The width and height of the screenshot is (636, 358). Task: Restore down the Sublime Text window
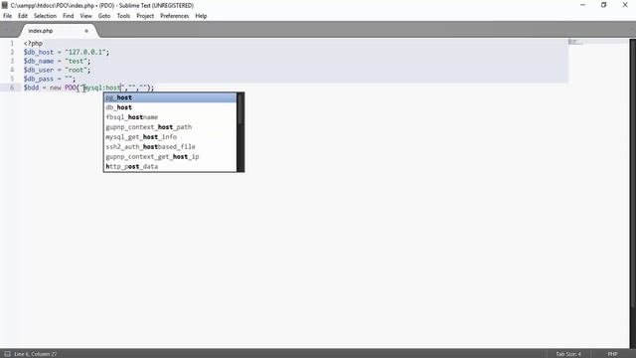tap(604, 5)
